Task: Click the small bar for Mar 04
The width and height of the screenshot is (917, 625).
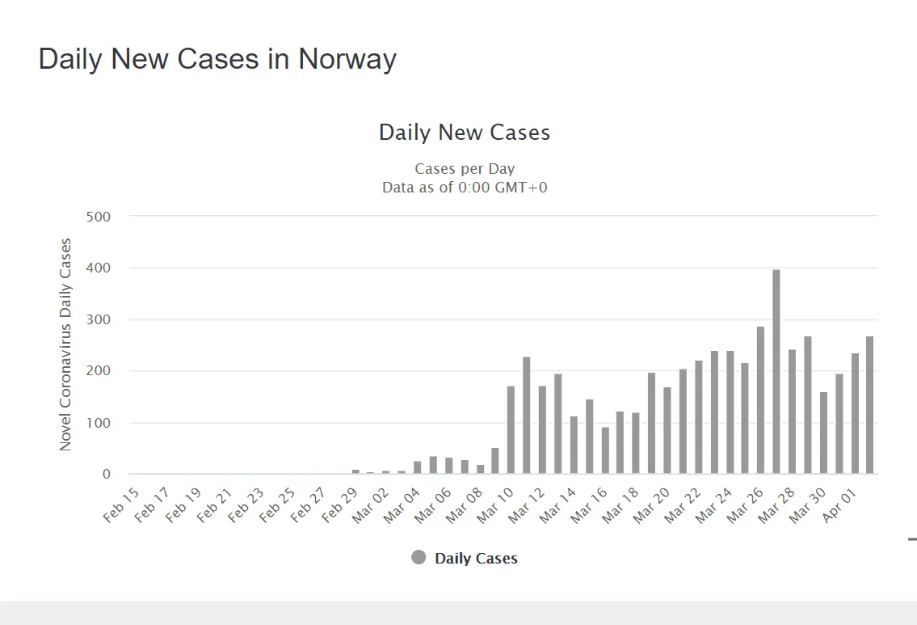Action: click(x=417, y=468)
